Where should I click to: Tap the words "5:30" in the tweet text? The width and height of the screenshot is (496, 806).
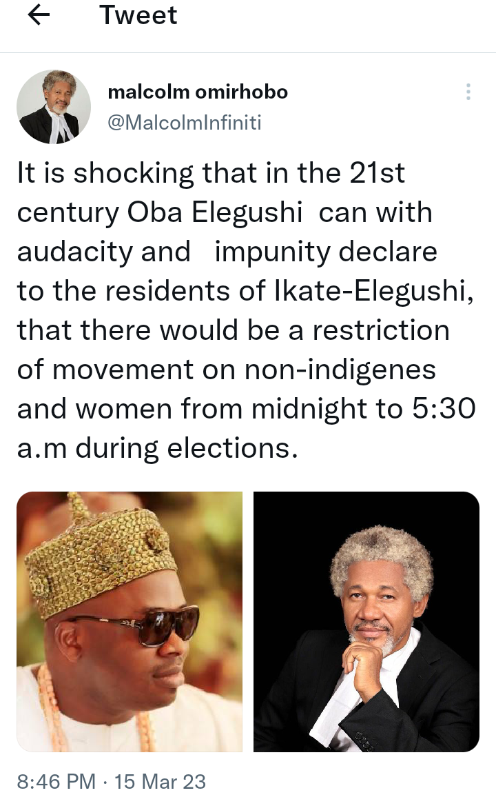(444, 409)
